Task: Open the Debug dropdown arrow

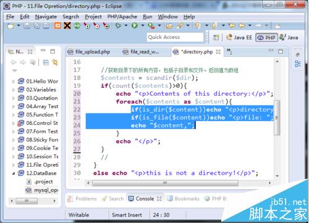Action: (126, 26)
